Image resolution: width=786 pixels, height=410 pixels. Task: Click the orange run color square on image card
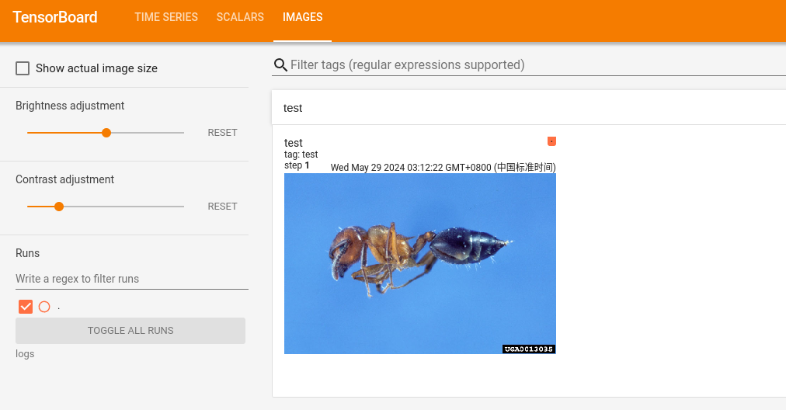coord(551,141)
